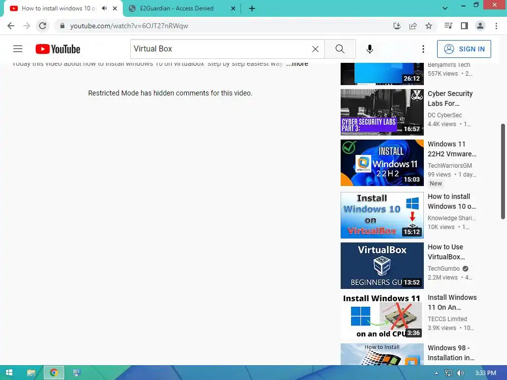507x380 pixels.
Task: Click the SIGN IN button
Action: pos(464,49)
